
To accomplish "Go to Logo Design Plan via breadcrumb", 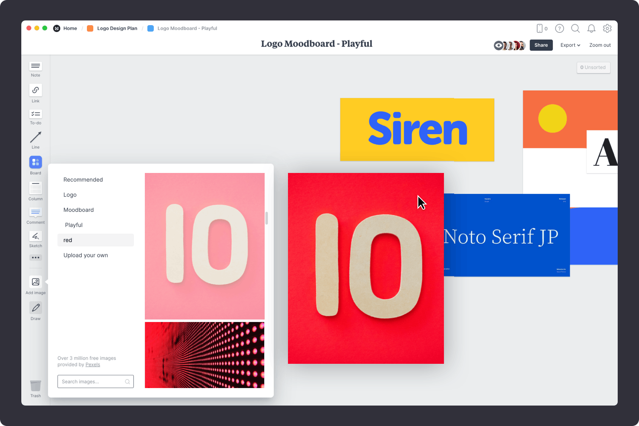I will pyautogui.click(x=117, y=28).
